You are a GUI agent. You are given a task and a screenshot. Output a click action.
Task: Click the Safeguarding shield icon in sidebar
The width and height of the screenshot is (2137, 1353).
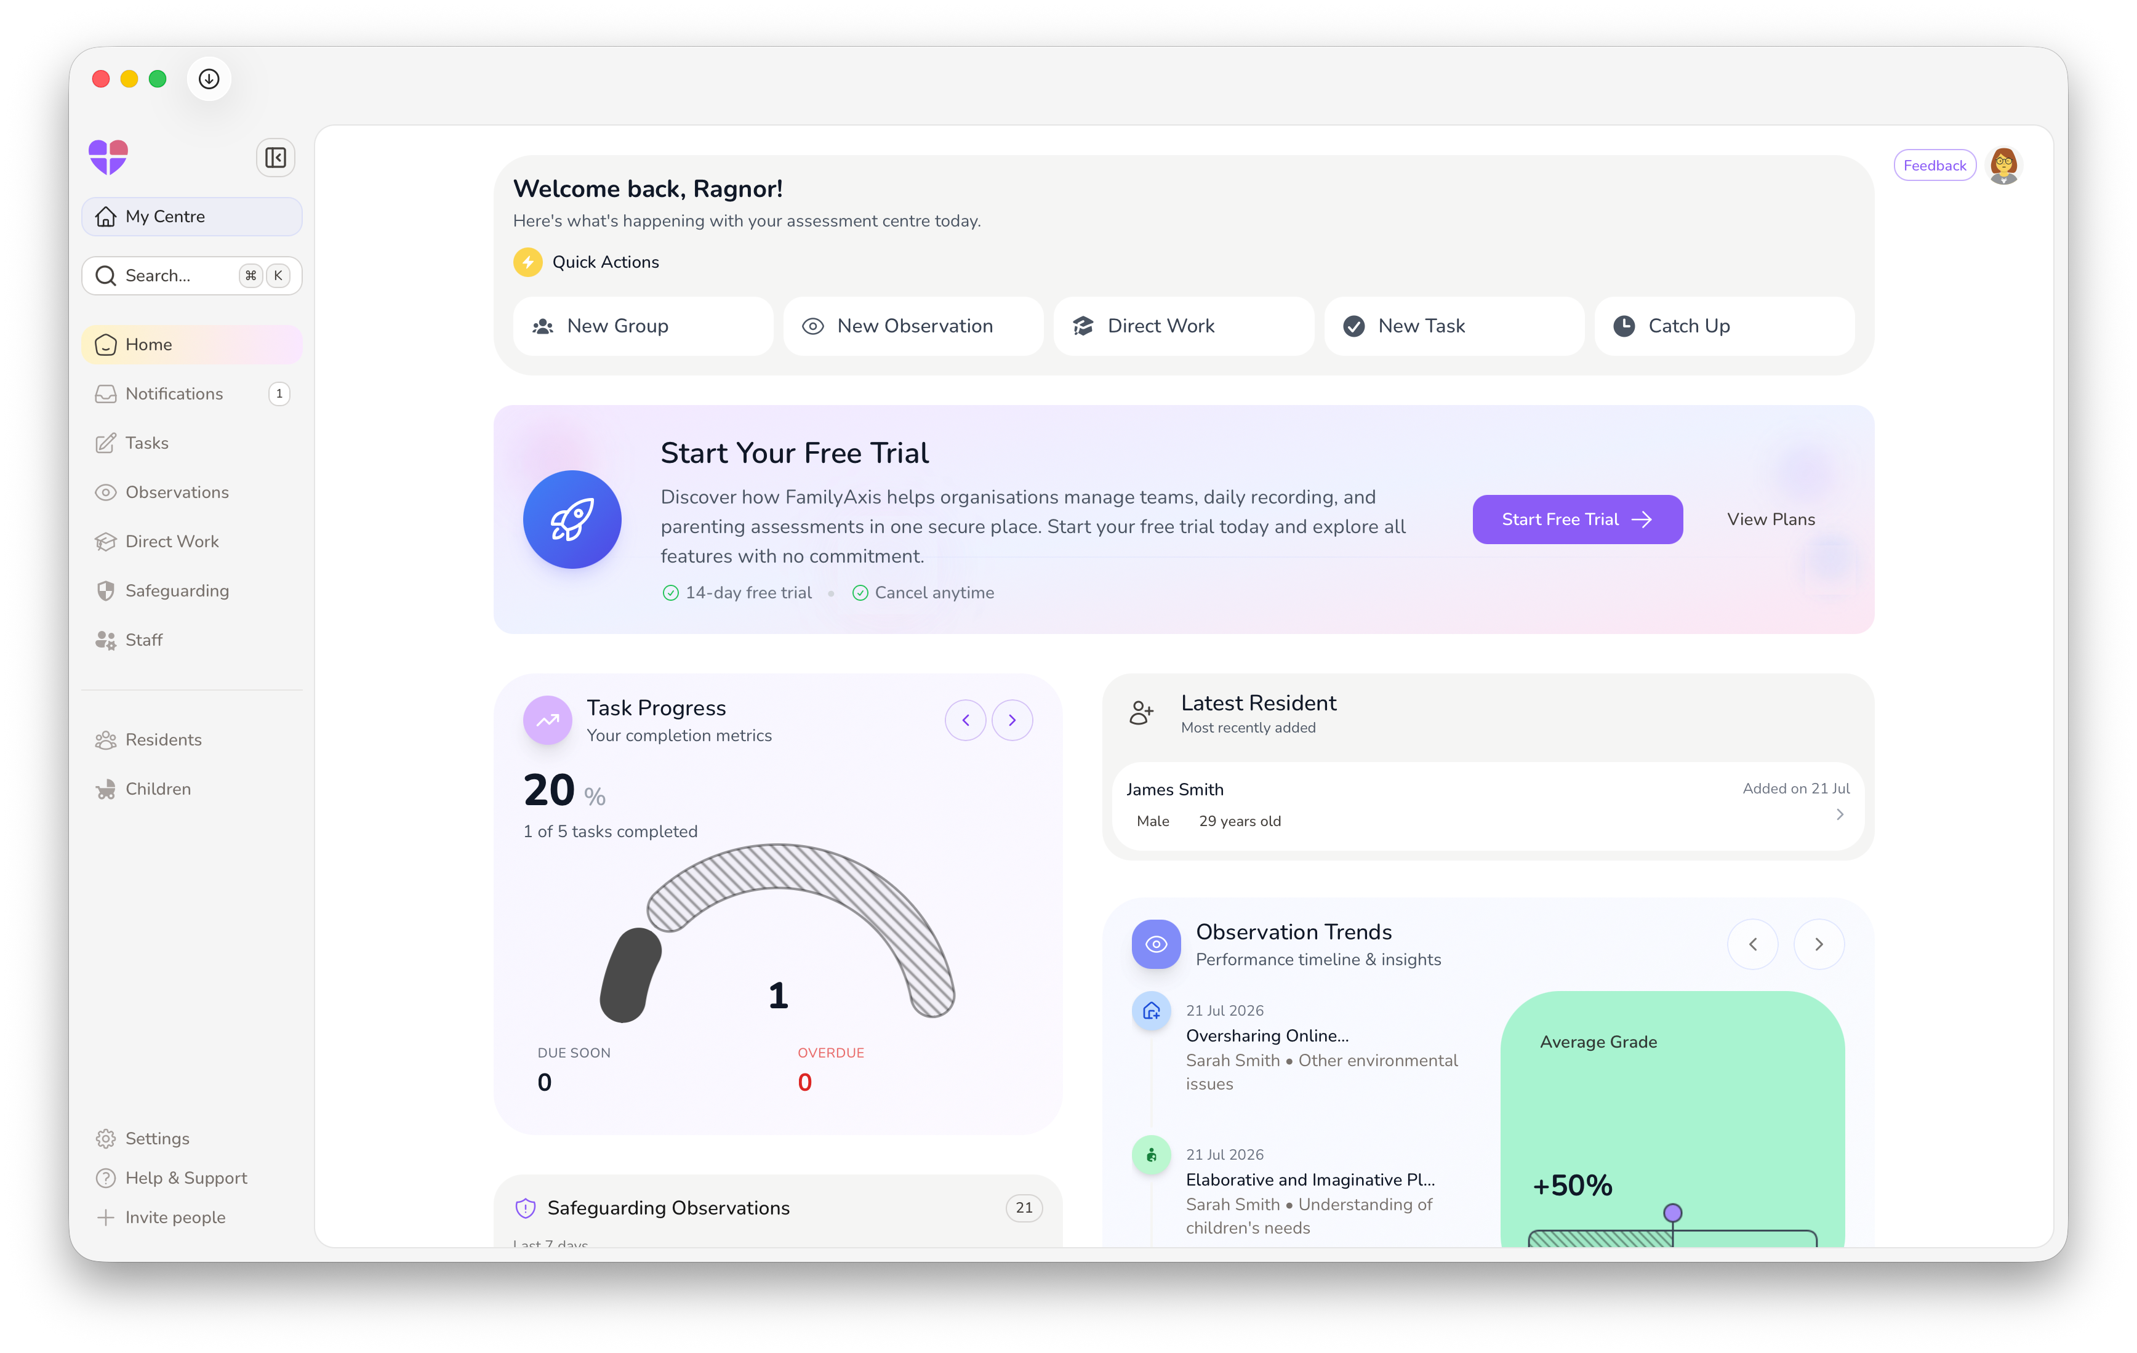[106, 592]
